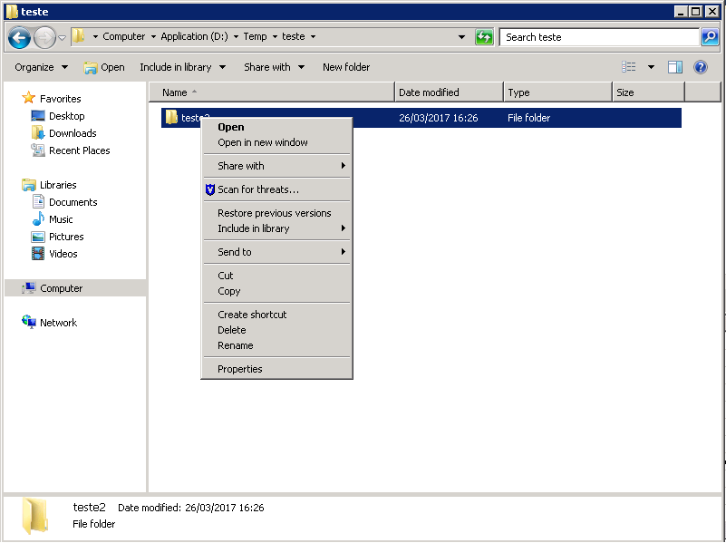
Task: Click the New folder button
Action: point(346,67)
